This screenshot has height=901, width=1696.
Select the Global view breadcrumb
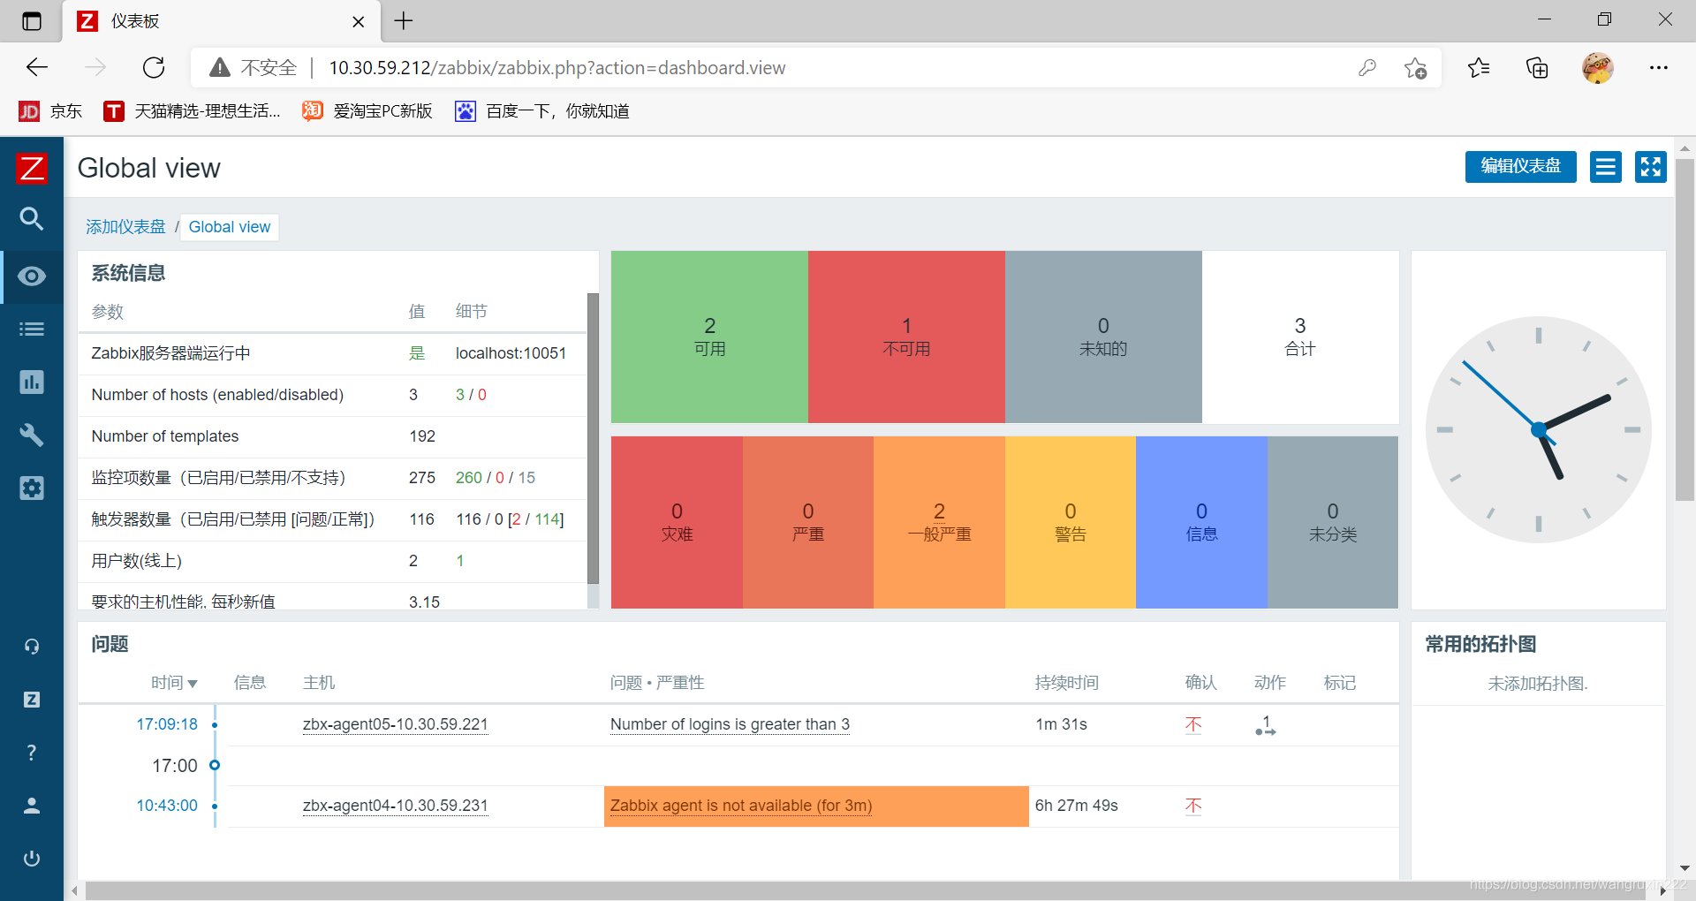(230, 227)
